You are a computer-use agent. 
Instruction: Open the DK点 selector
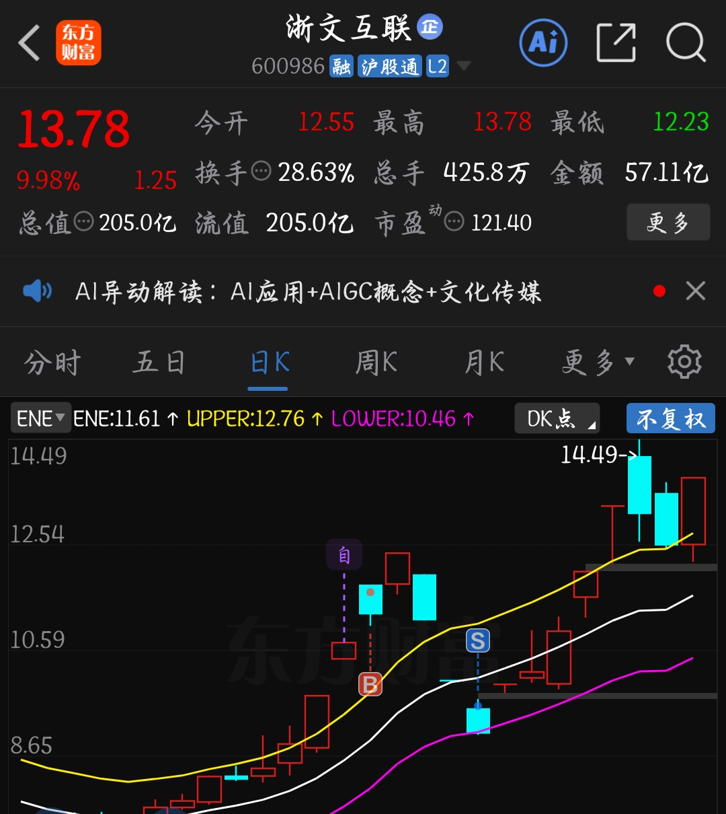(557, 419)
